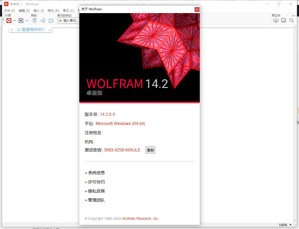Click the 复制 button beside activation key

click(150, 150)
